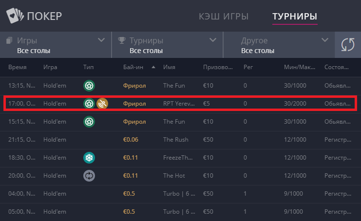Expand the Игры filter dropdown
Image resolution: width=361 pixels, height=221 pixels.
(101, 40)
